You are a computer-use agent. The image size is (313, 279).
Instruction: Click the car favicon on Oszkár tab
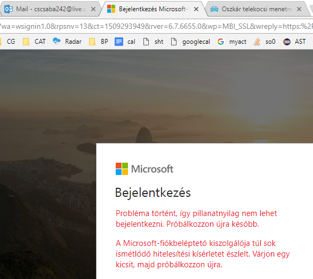pyautogui.click(x=214, y=9)
